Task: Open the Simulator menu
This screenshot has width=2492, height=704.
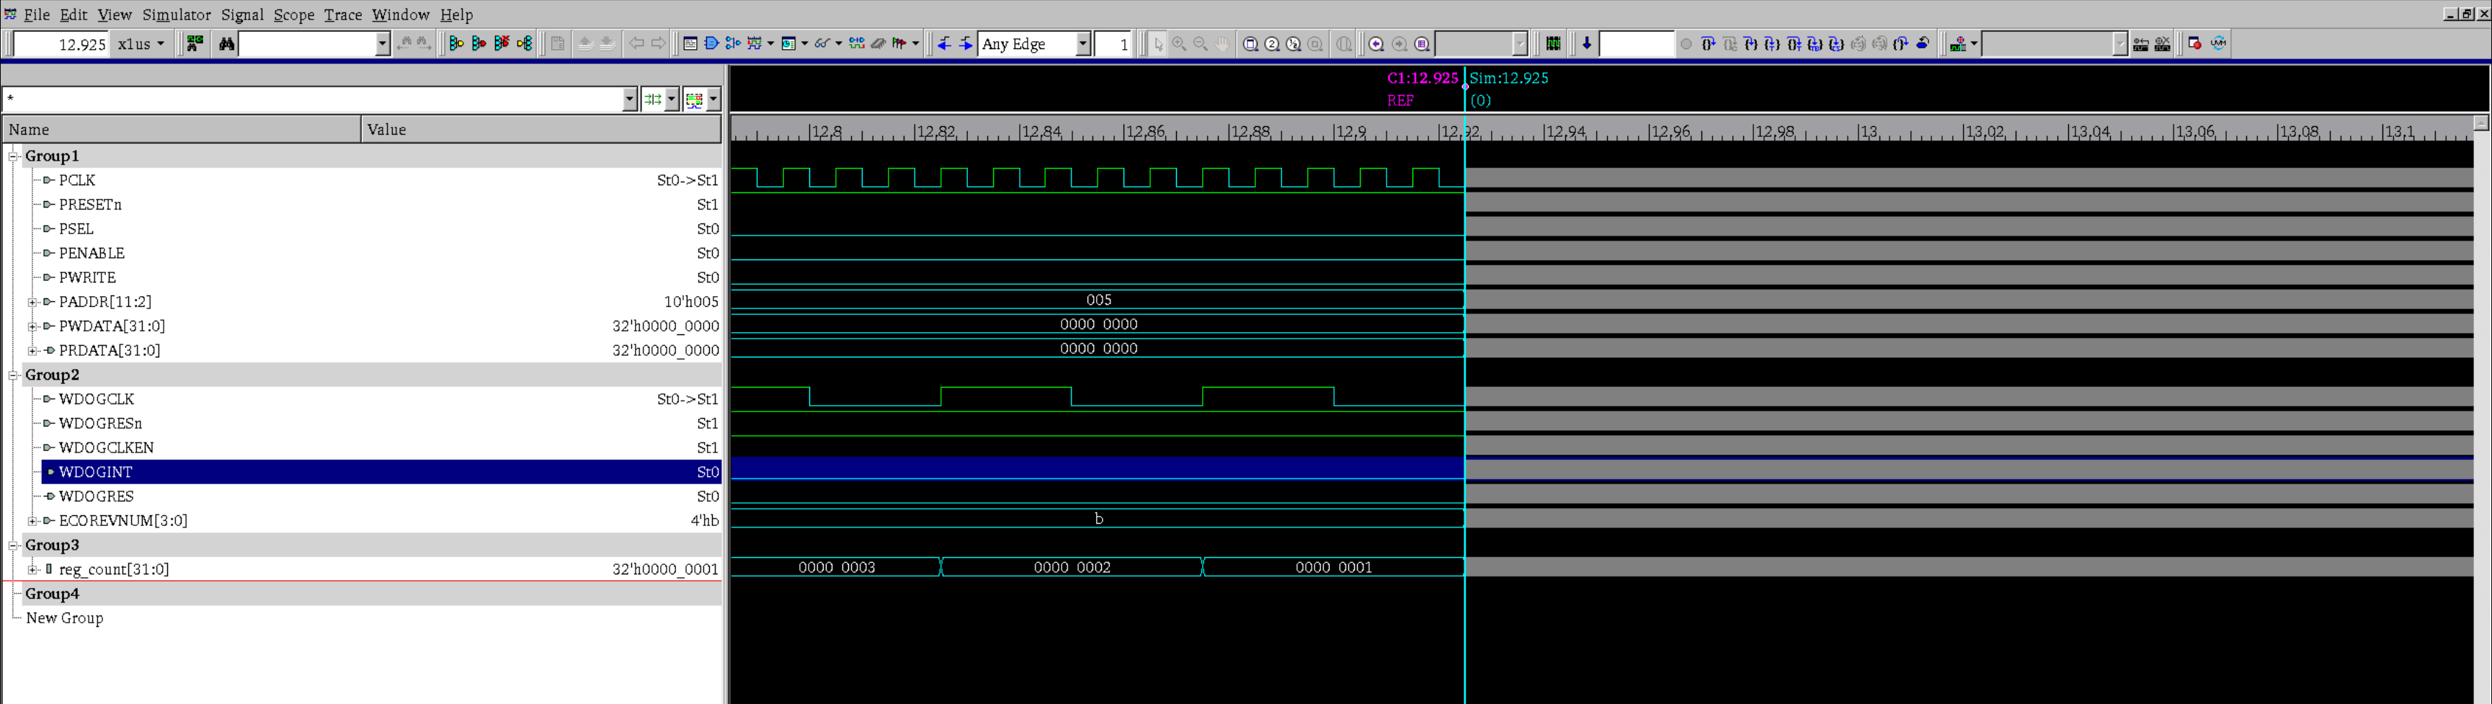Action: 176,14
